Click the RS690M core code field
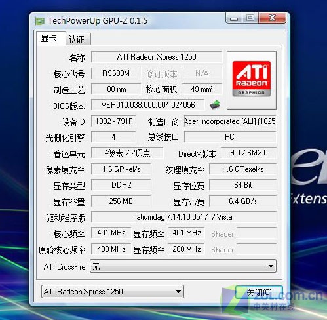The width and height of the screenshot is (327, 320). point(116,73)
